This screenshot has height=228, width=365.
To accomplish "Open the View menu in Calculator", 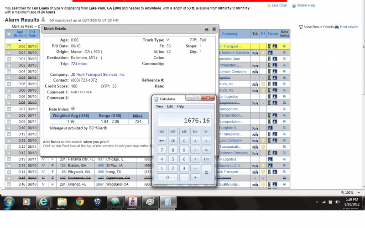I will [x=159, y=106].
